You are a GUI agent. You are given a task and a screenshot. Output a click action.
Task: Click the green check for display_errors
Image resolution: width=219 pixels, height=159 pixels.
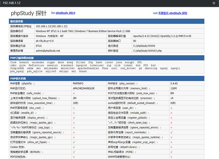pos(74,118)
